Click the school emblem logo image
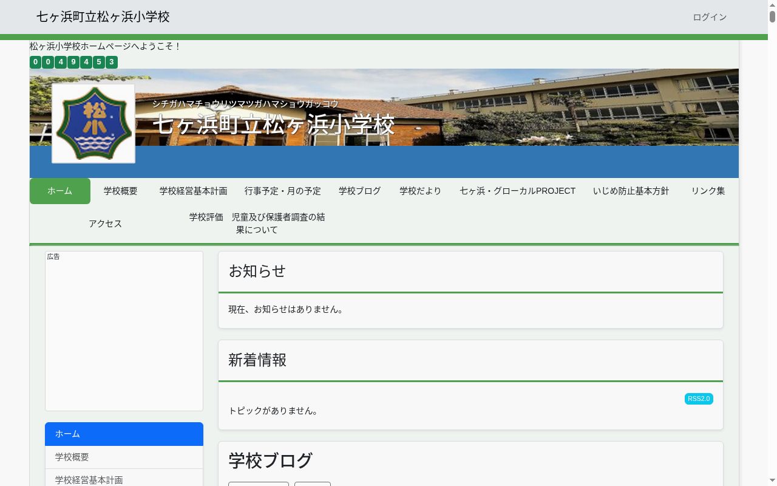The image size is (777, 486). click(93, 123)
